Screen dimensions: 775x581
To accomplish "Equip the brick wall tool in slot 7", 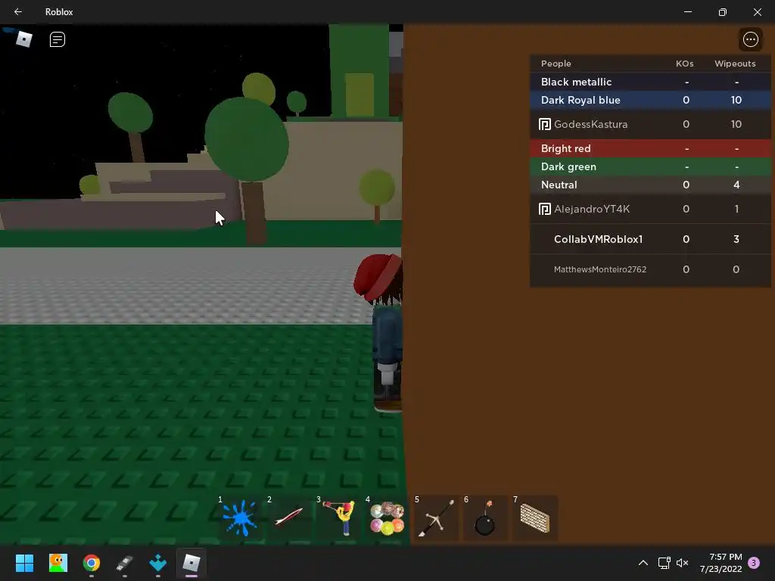I will pos(535,517).
